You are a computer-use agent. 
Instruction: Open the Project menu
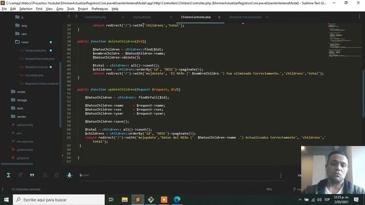[x=83, y=9]
